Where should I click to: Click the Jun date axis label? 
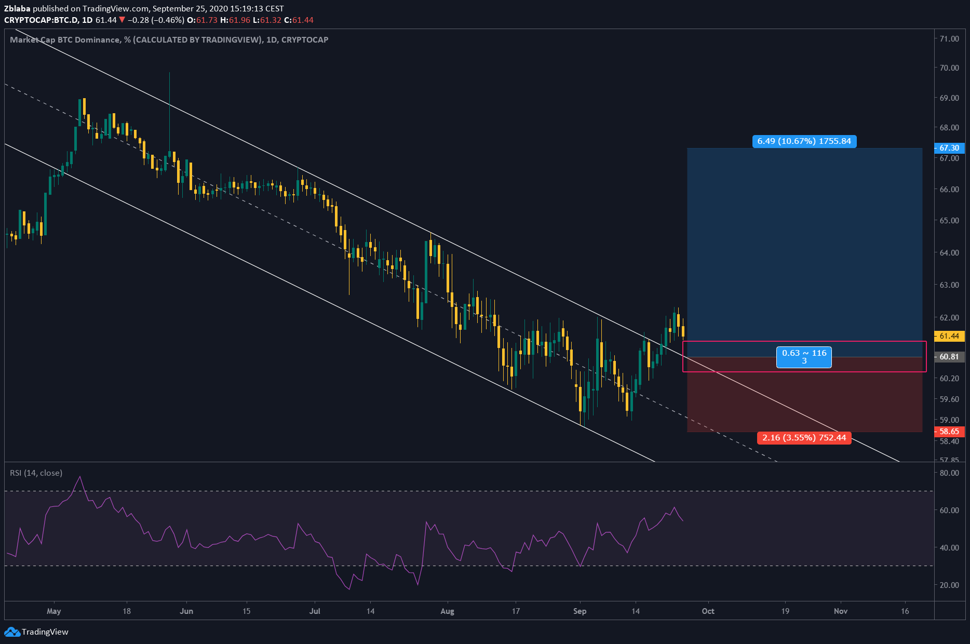coord(186,611)
